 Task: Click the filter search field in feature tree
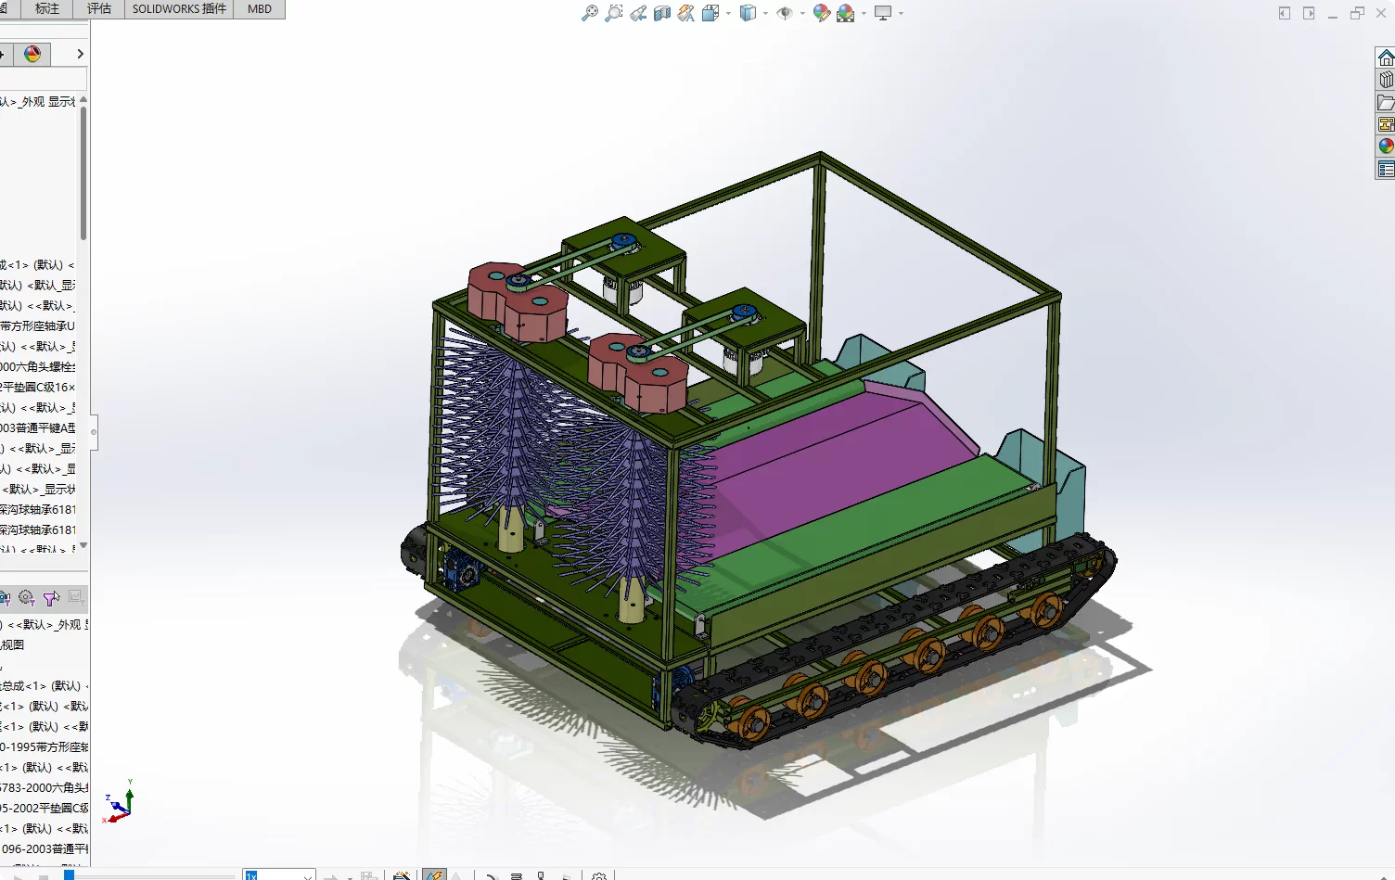43,79
